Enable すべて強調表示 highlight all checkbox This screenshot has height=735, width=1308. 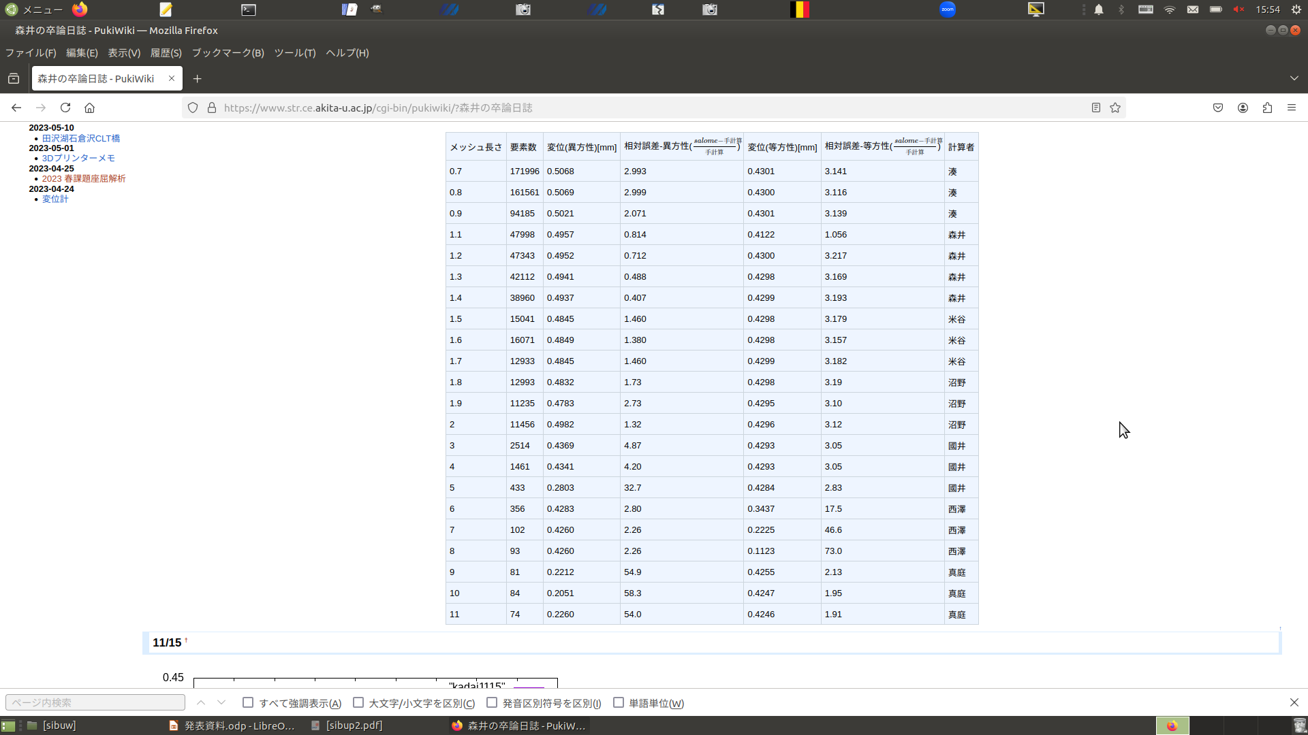tap(248, 702)
